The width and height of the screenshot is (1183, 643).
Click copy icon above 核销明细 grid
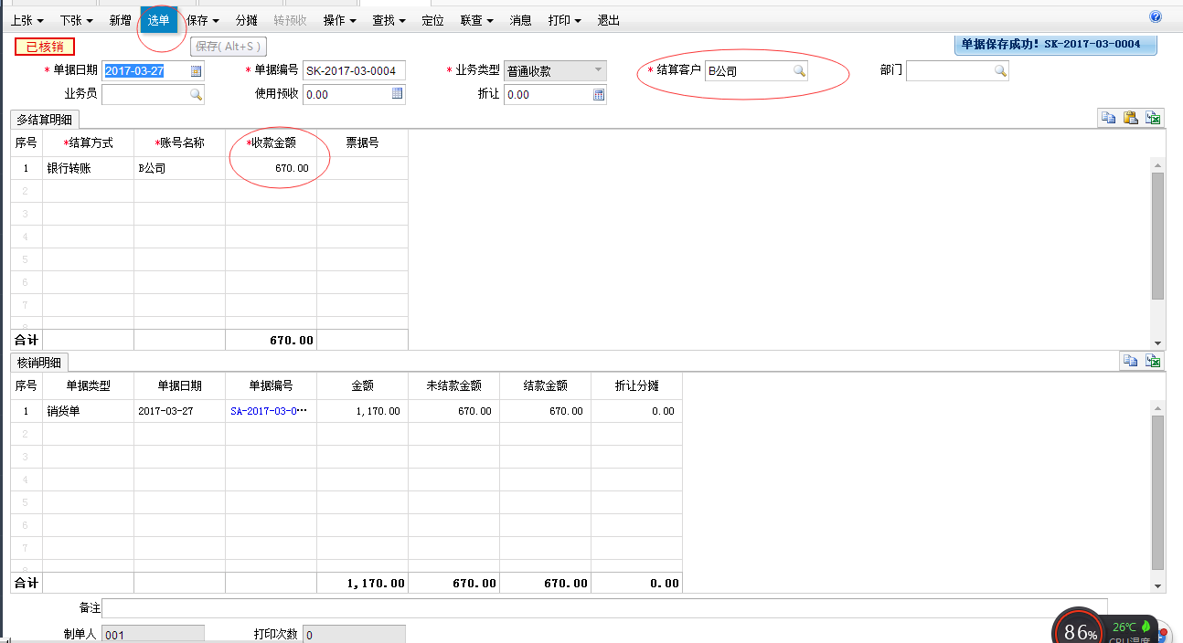click(x=1131, y=362)
